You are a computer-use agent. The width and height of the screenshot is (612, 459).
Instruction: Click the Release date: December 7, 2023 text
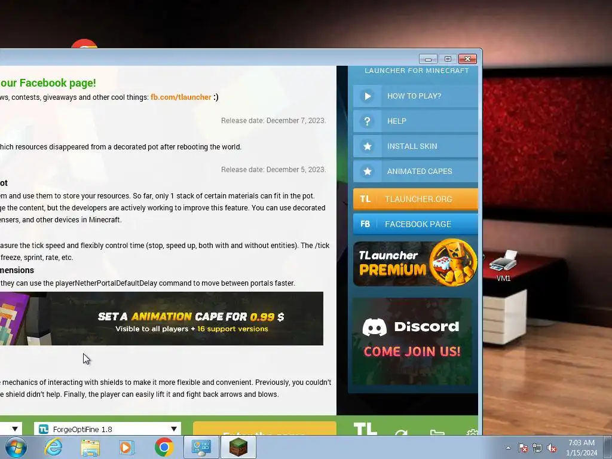pos(273,121)
